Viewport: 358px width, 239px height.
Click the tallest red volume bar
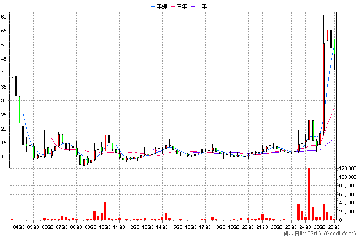pyautogui.click(x=309, y=194)
